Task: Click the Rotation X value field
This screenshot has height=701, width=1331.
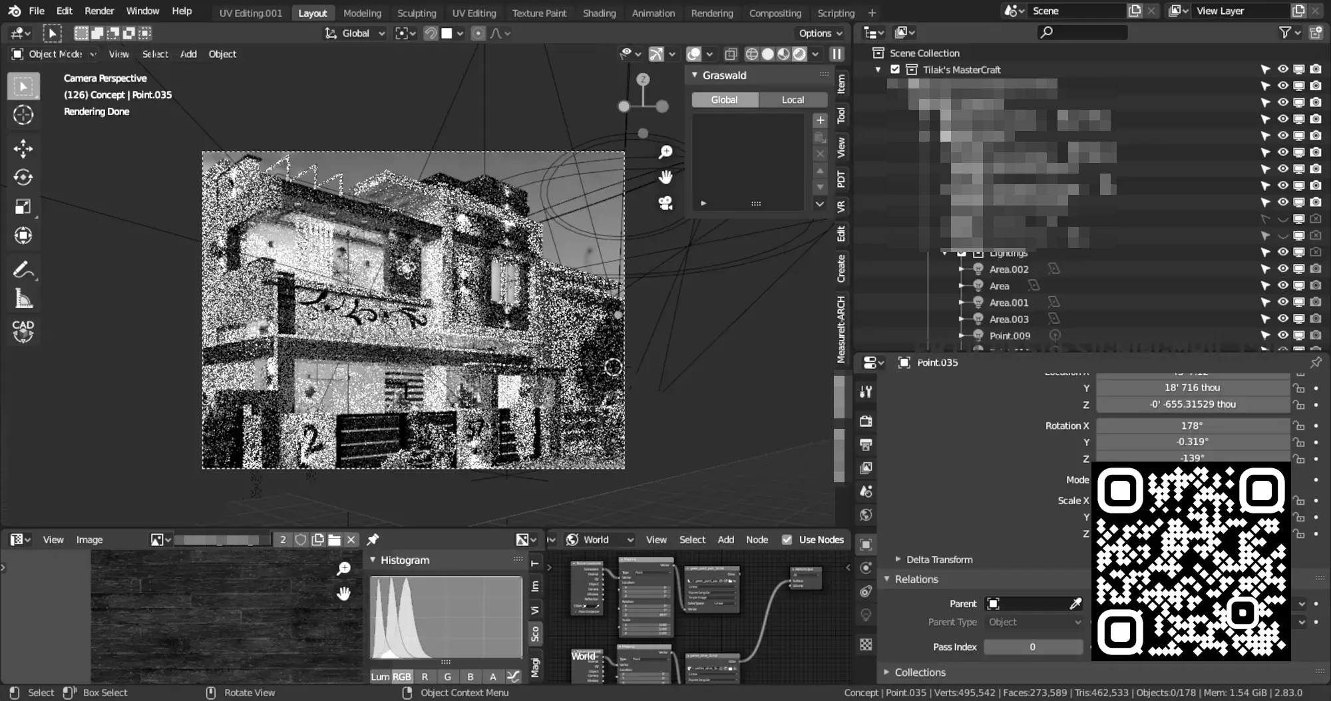Action: [x=1191, y=426]
